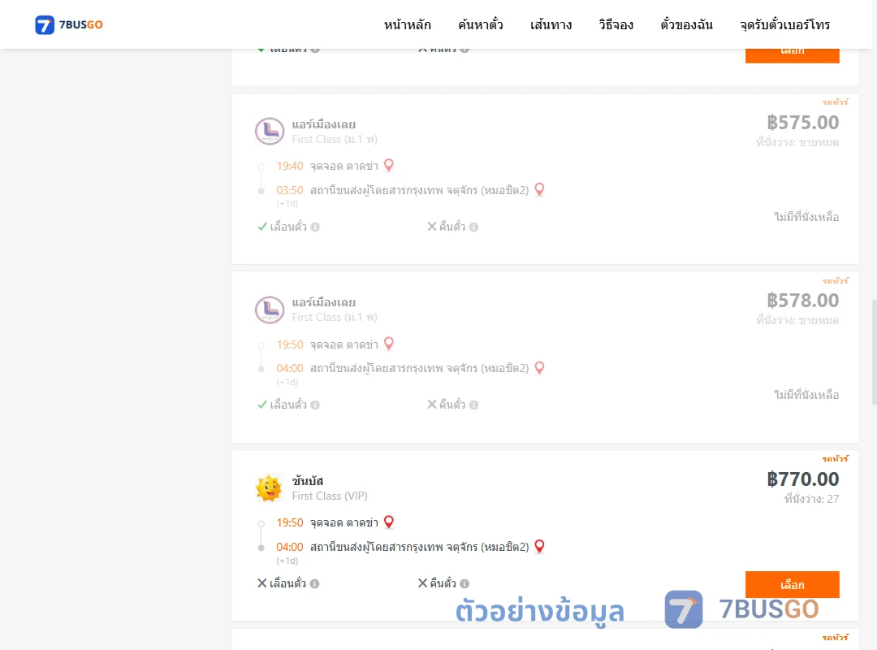Open ตั๋วของฉัน menu item
The image size is (877, 650).
[x=686, y=24]
